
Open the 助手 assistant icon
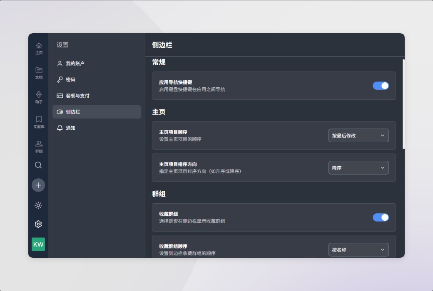(x=39, y=97)
